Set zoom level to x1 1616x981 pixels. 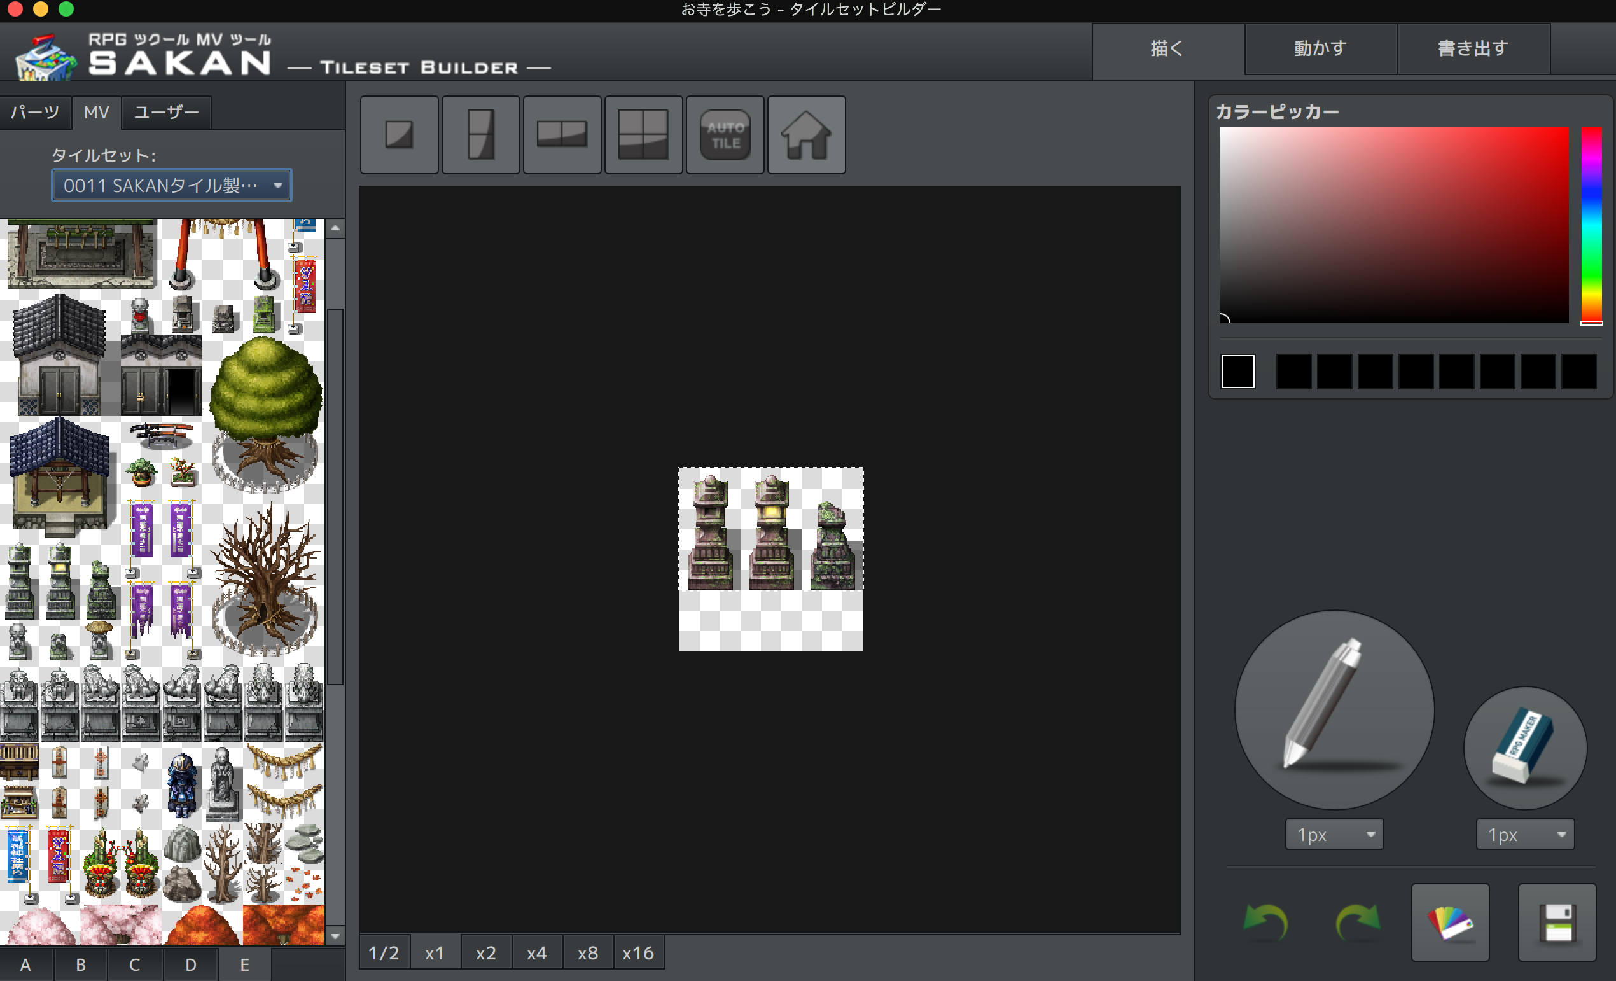point(435,952)
